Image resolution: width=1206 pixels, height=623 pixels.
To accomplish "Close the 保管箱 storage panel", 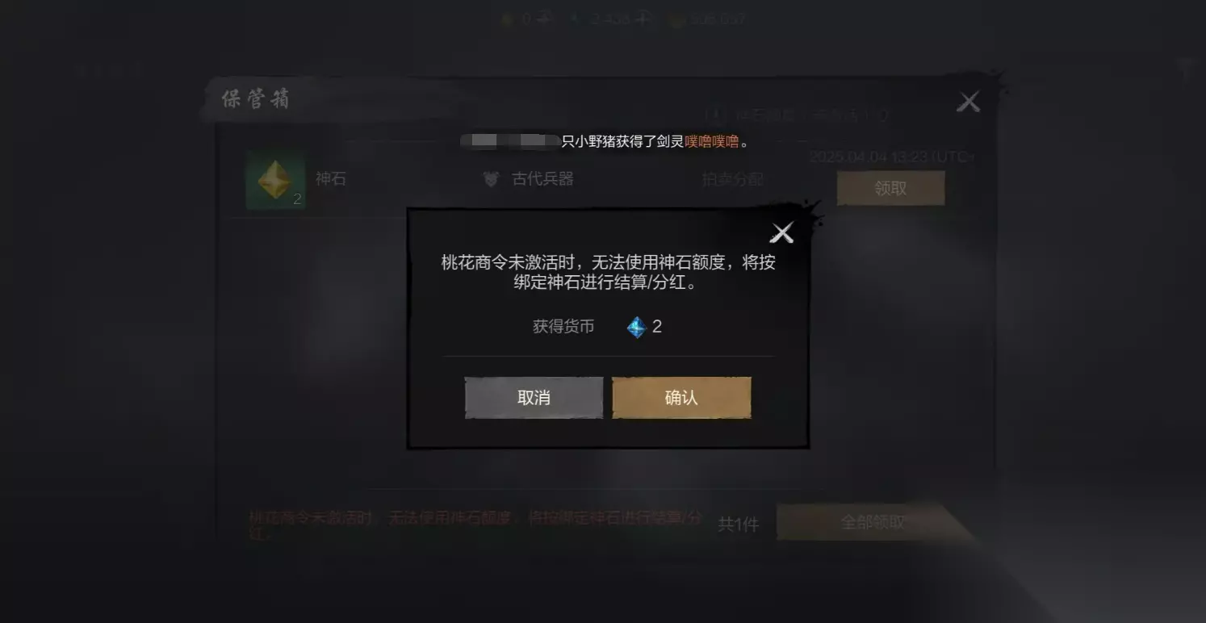I will pyautogui.click(x=968, y=102).
